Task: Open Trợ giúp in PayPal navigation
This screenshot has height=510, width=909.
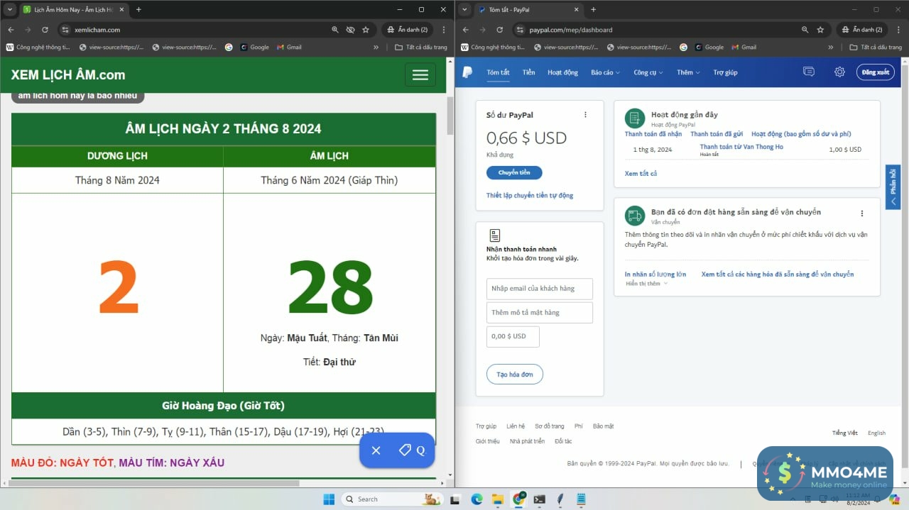Action: 725,72
